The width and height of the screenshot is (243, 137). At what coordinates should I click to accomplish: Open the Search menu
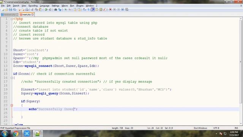[x=16, y=6]
